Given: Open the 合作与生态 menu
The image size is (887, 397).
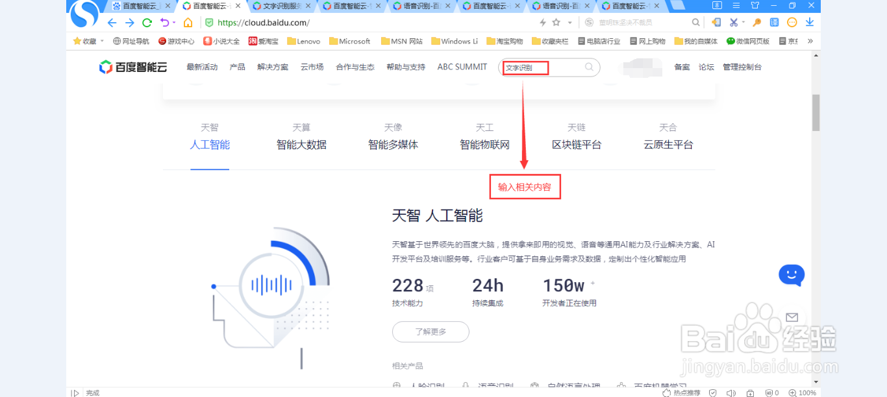Looking at the screenshot, I should (355, 67).
